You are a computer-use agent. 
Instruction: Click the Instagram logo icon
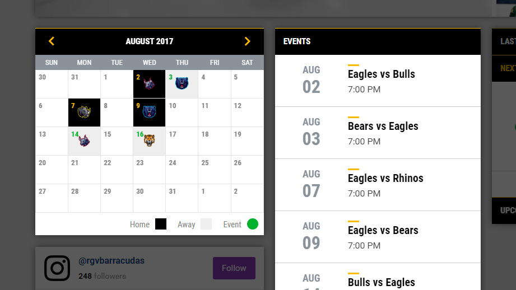[57, 268]
